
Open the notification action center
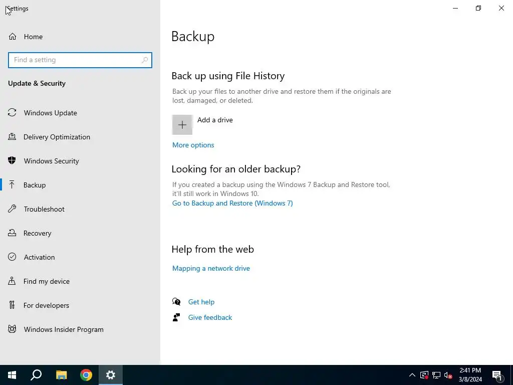point(497,375)
